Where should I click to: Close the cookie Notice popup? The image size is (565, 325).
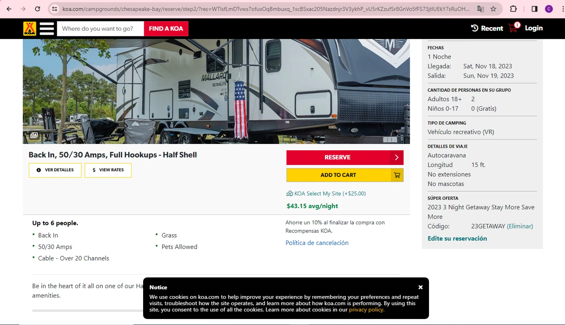(420, 287)
